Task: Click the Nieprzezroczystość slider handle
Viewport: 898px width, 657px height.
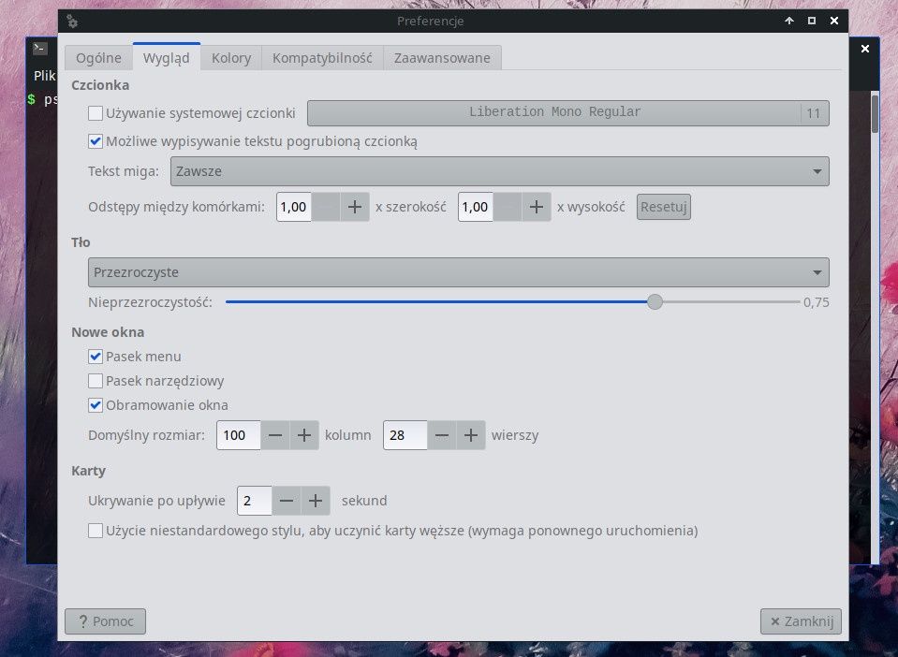Action: point(655,301)
